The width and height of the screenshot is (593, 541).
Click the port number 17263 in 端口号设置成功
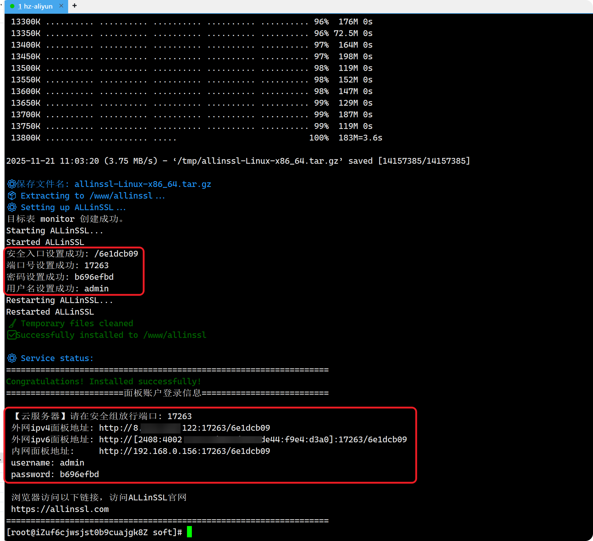96,265
